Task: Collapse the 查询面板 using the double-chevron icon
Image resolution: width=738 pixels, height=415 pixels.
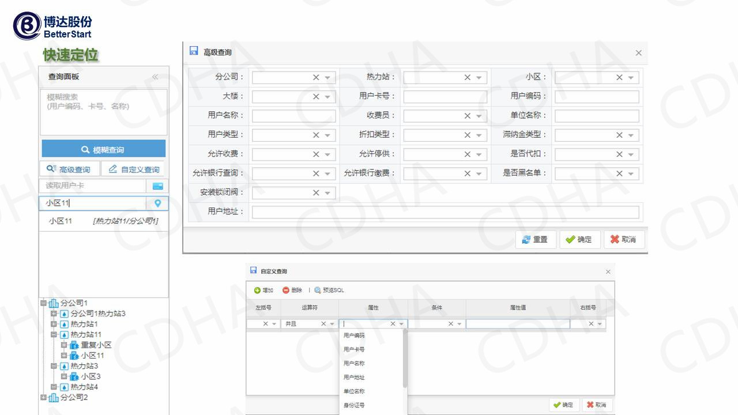Action: tap(155, 77)
